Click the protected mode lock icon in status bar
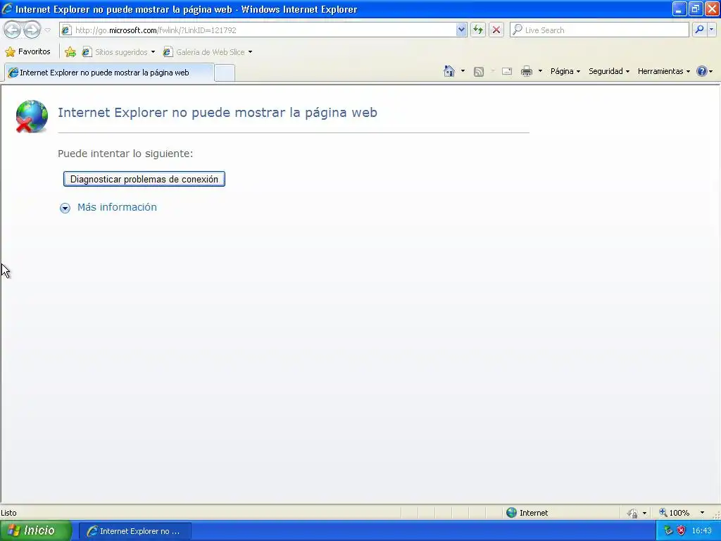This screenshot has height=541, width=721. (x=633, y=513)
